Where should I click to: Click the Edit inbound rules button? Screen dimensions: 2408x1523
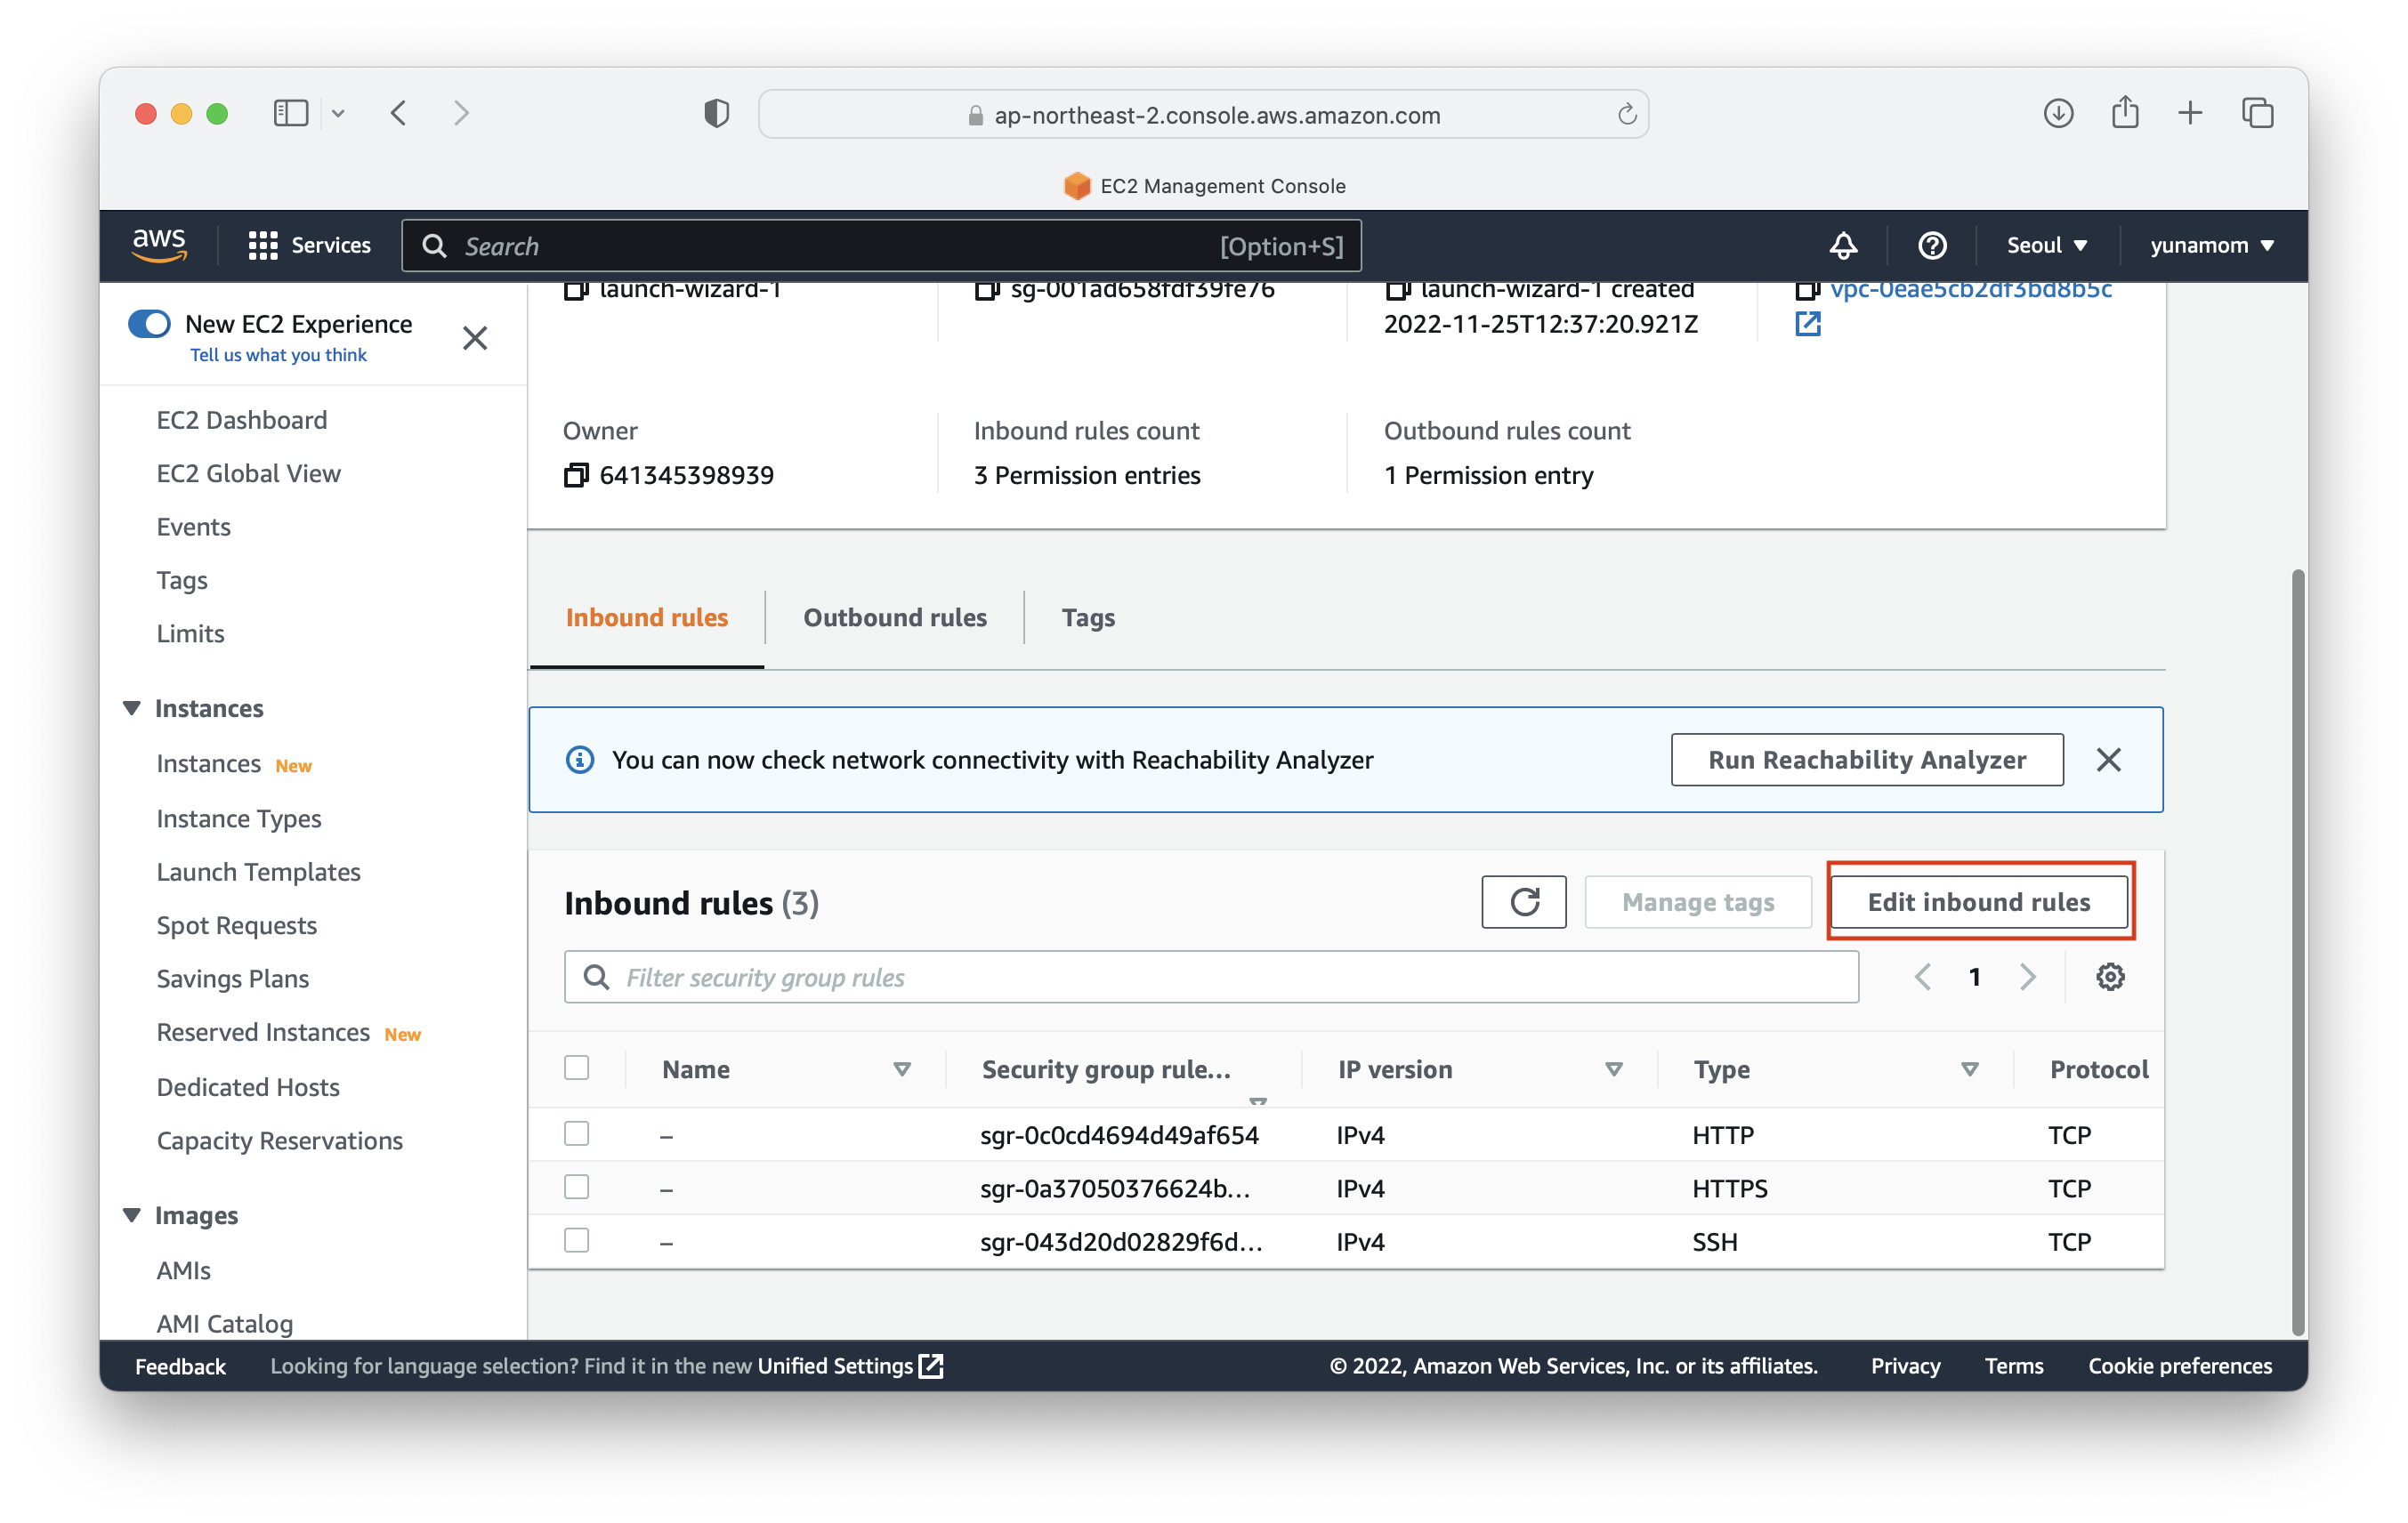click(x=1978, y=902)
